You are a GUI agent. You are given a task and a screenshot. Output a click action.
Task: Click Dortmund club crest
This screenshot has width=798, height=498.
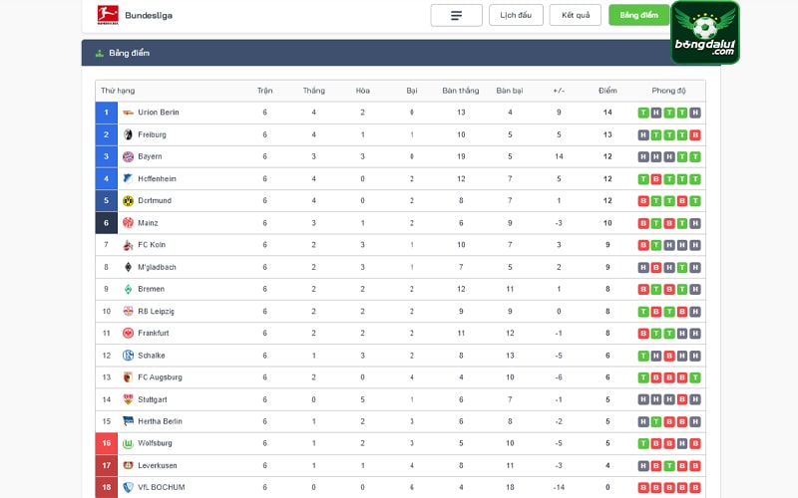coord(129,201)
